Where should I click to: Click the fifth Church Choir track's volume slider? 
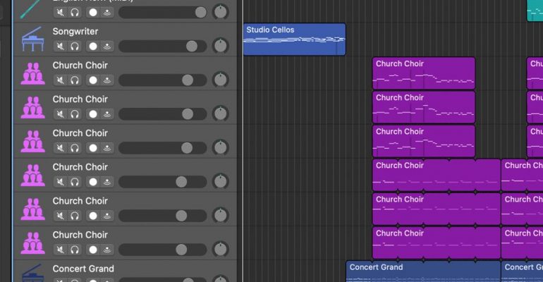[162, 216]
